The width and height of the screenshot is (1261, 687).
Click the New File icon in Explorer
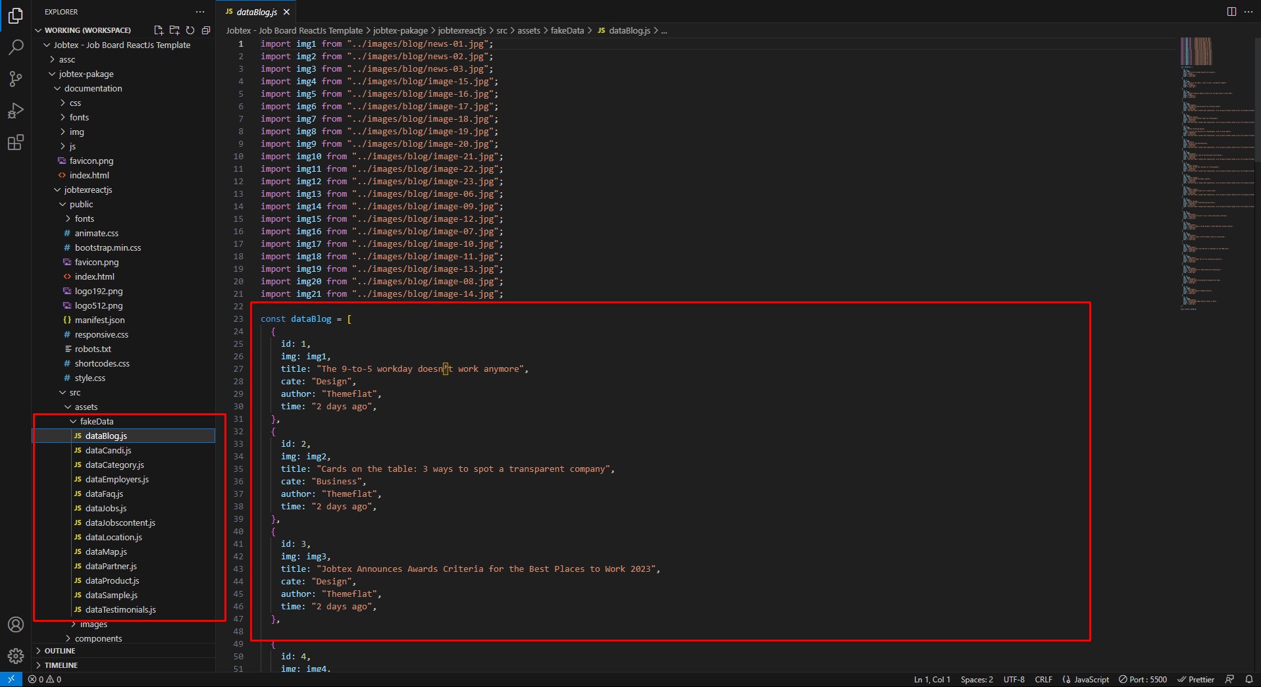pyautogui.click(x=159, y=30)
